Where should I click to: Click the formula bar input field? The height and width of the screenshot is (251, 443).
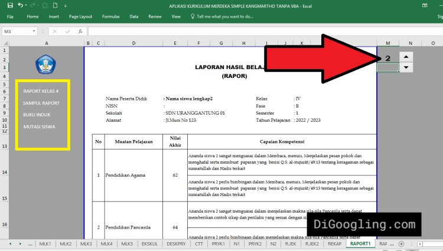(x=236, y=31)
